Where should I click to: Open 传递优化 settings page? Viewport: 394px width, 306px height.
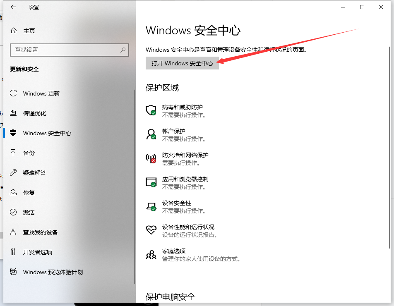click(x=35, y=113)
